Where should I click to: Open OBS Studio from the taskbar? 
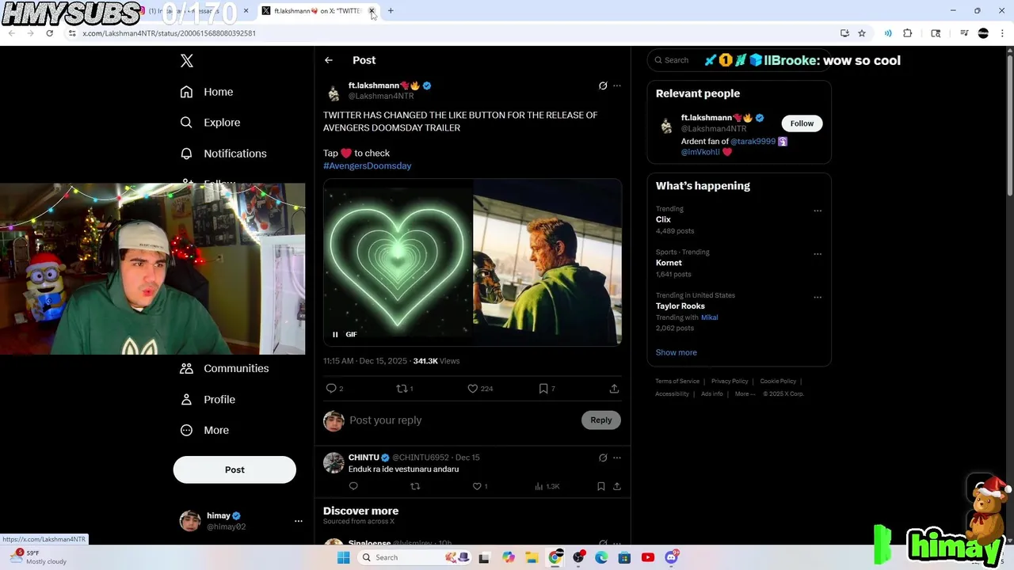578,557
